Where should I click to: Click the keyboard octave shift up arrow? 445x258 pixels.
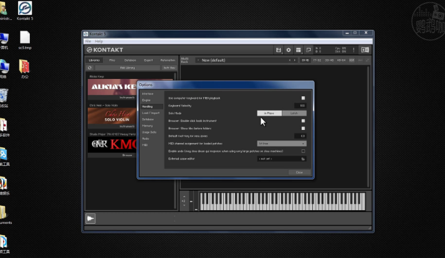coord(184,196)
